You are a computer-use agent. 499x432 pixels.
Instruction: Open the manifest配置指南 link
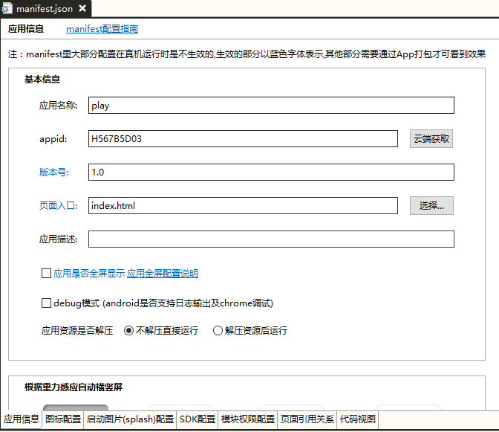102,29
